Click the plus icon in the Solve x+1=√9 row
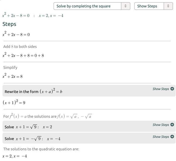 coord(172,125)
